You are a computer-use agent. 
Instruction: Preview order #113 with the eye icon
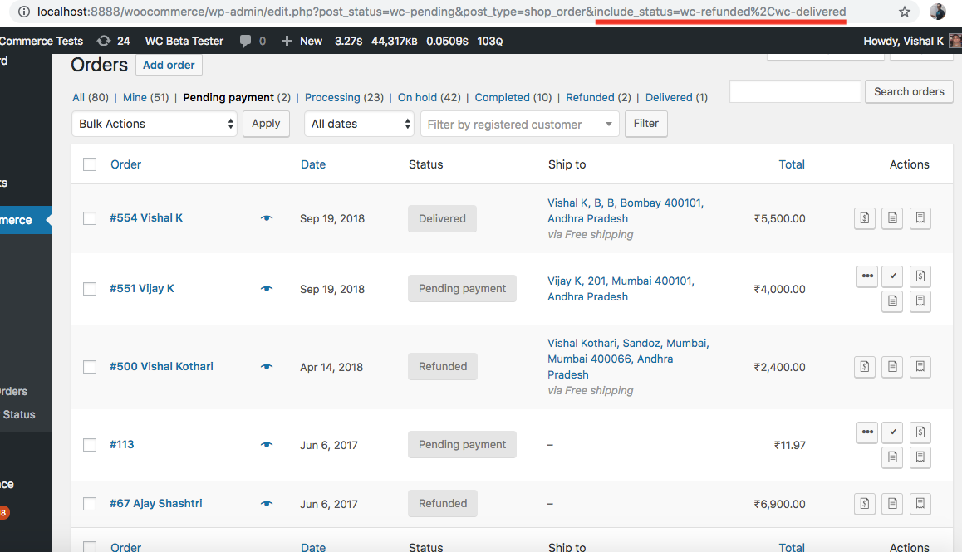point(267,445)
